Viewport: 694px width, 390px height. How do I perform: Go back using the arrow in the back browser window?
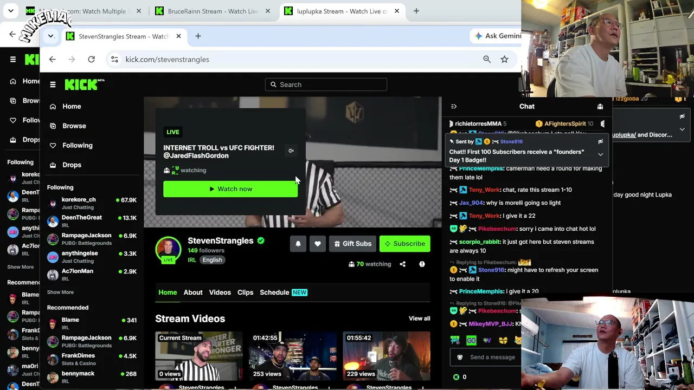click(12, 34)
